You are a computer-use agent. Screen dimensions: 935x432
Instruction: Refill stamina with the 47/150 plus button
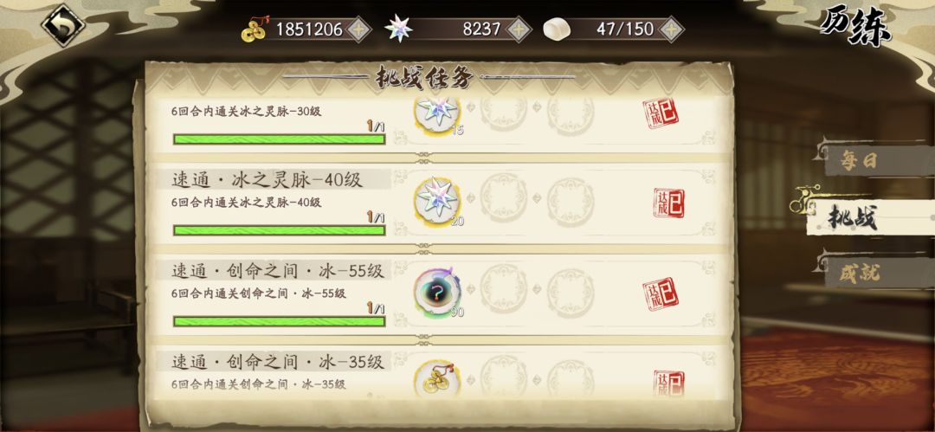672,29
